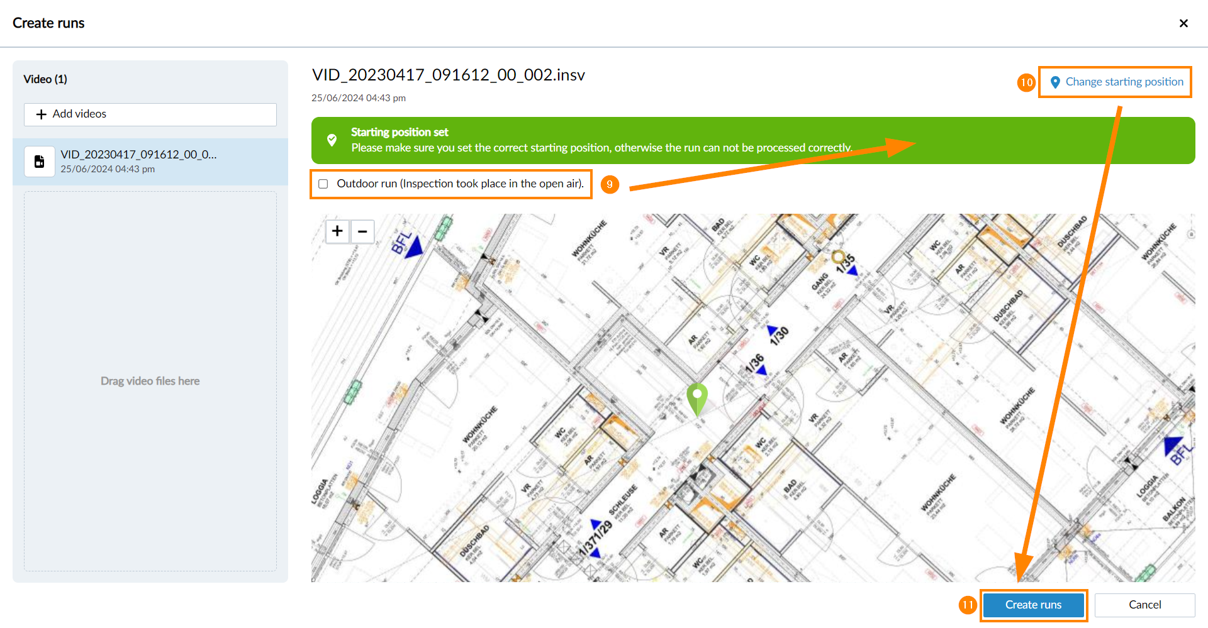Click the Drag video files here area
Screen dimensions: 1208x628
point(150,381)
